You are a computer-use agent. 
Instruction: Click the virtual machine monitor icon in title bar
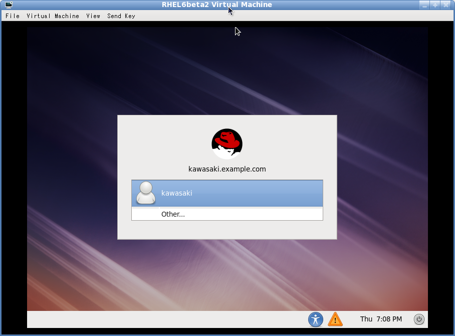(x=9, y=5)
